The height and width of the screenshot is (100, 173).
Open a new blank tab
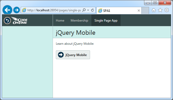[x=145, y=11]
